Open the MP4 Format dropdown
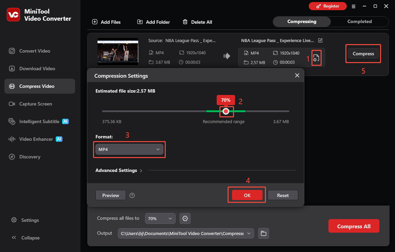This screenshot has height=252, width=395. click(129, 149)
